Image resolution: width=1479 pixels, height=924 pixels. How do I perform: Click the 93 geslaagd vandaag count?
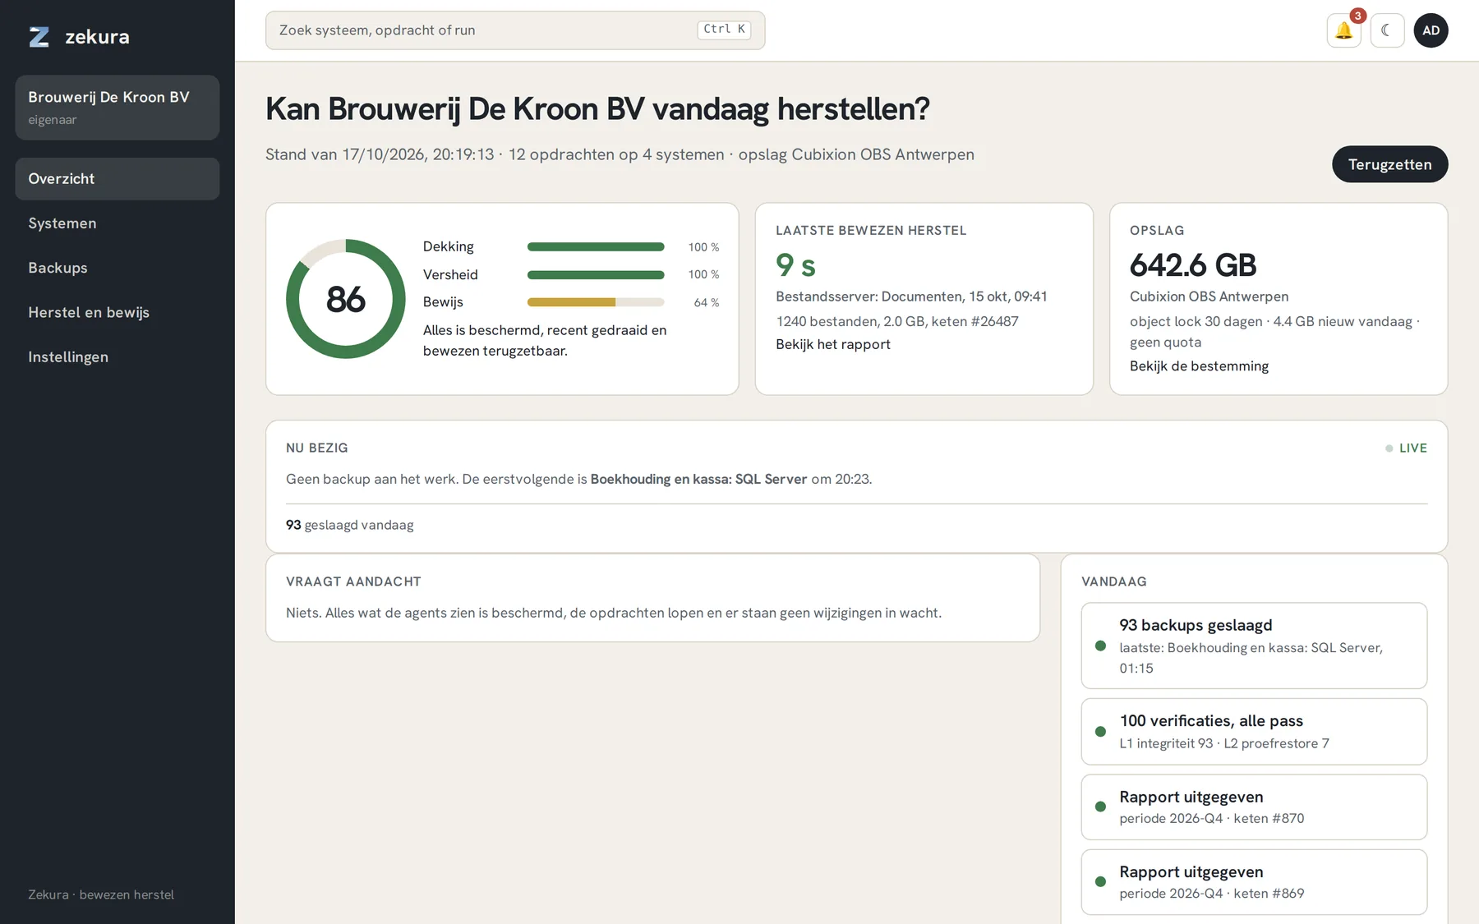click(x=349, y=525)
